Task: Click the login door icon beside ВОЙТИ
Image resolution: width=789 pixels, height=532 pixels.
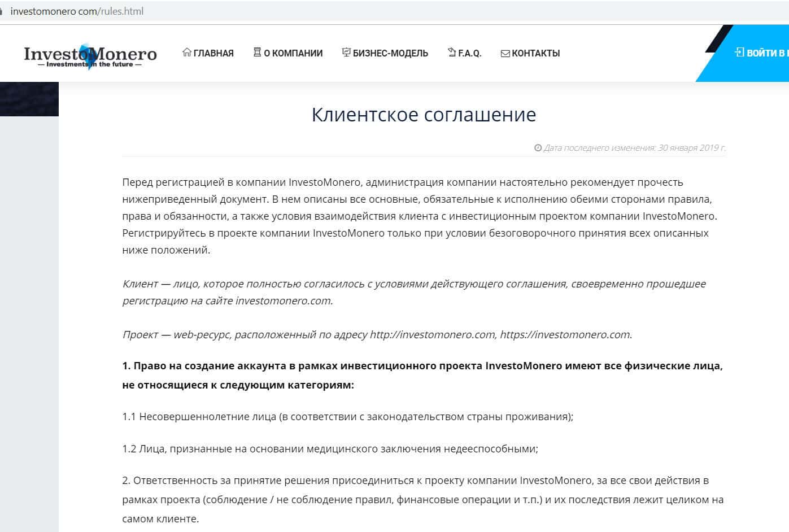Action: [x=739, y=53]
